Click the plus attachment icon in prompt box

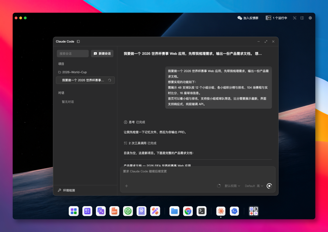(x=126, y=186)
